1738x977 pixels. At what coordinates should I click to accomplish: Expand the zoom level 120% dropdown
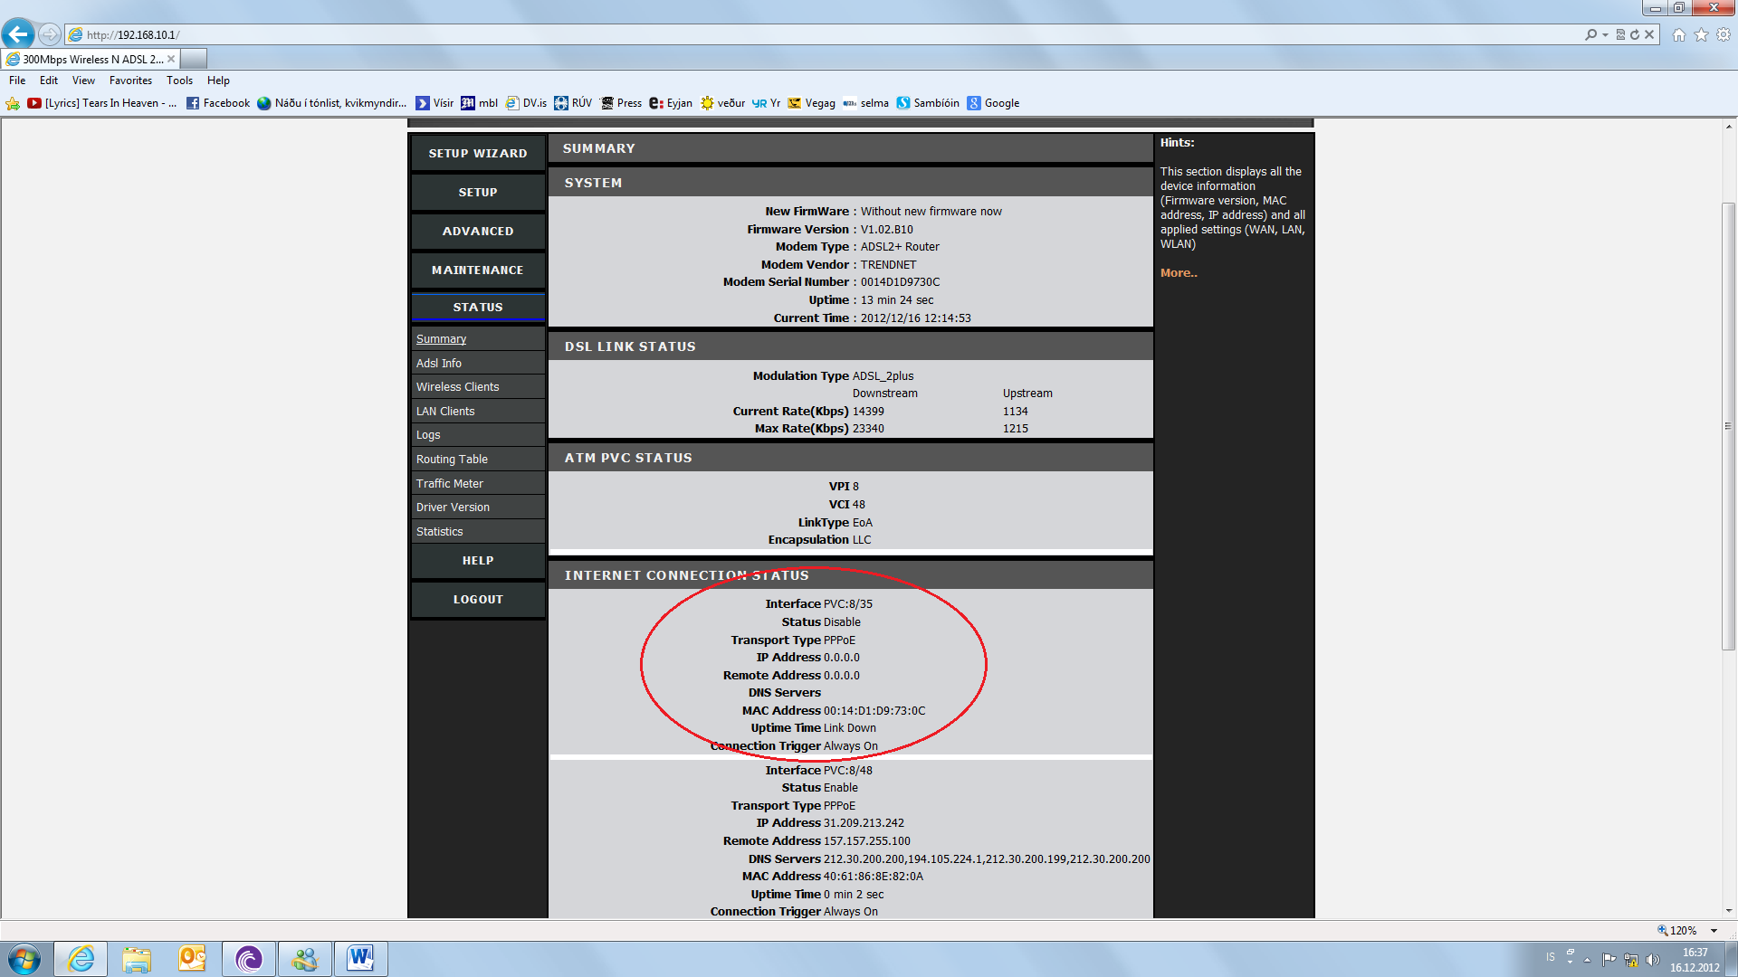click(x=1714, y=930)
